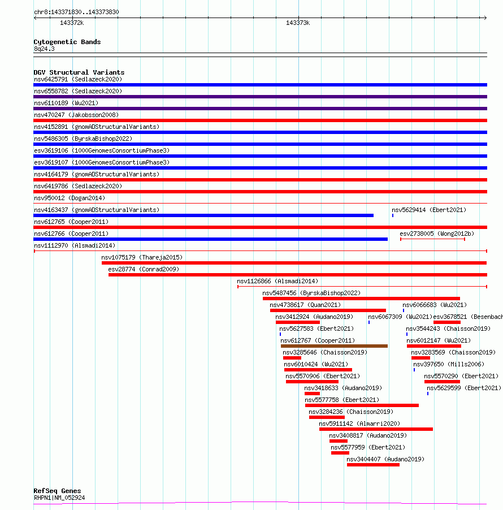Select the nsv6419786 (Sedlazeck2020) label
503x510 pixels.
(78, 187)
